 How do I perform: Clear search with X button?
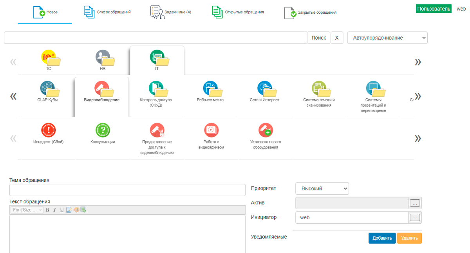(x=337, y=38)
